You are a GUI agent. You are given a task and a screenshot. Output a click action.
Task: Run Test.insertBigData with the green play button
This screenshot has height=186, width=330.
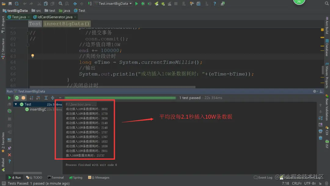pos(136,4)
